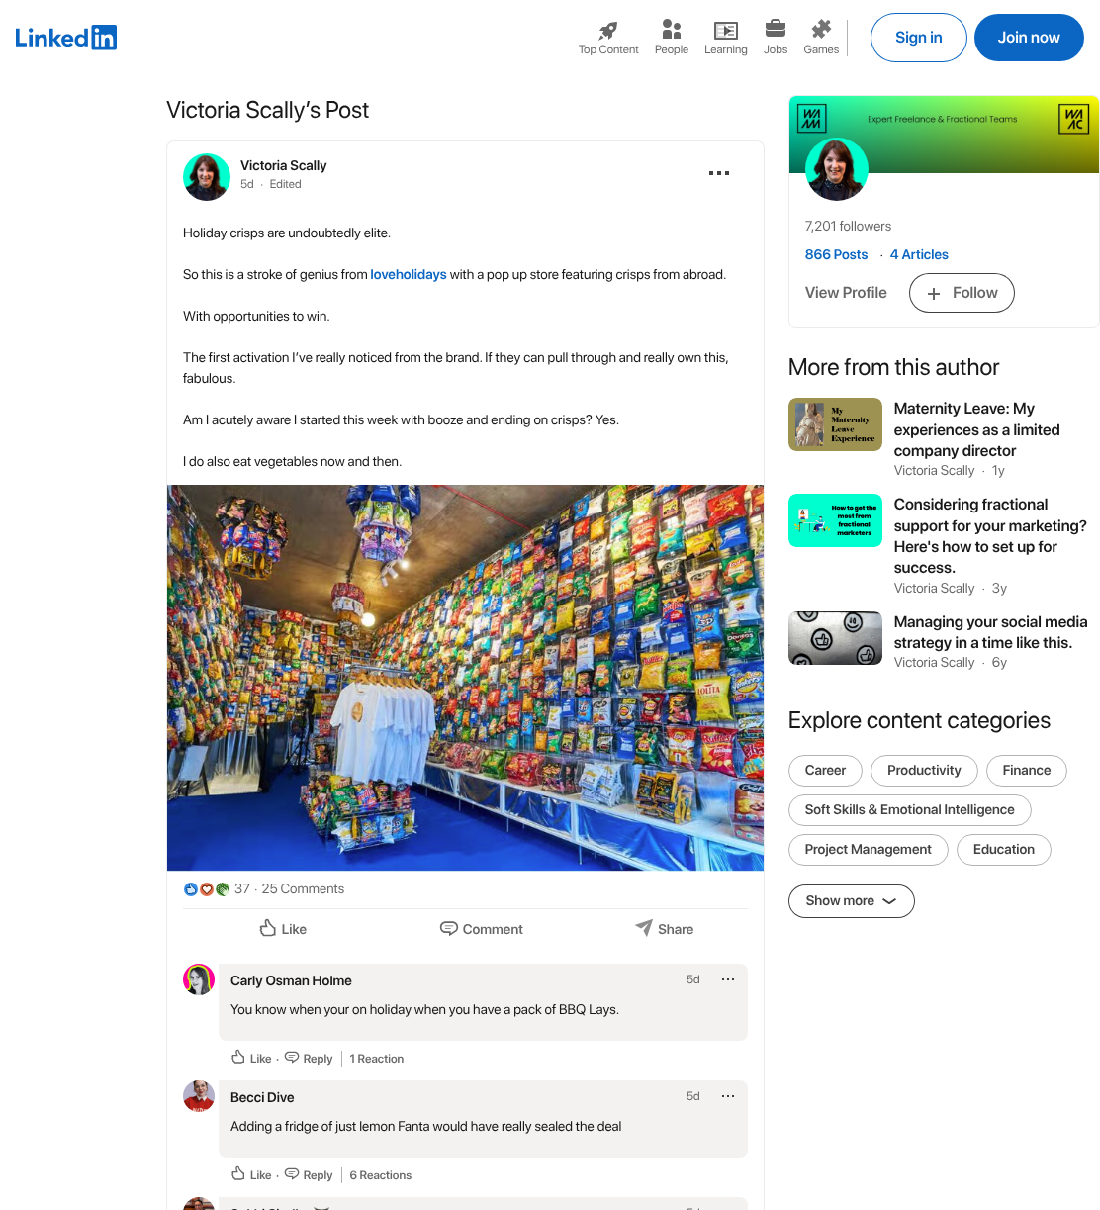Screen dimensions: 1100x1210
Task: Open fractional marketers article thumbnail
Action: (835, 520)
